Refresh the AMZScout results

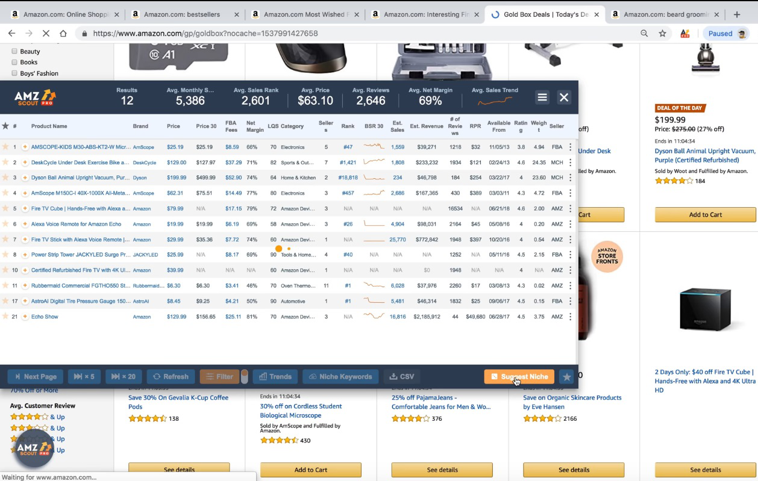[x=171, y=377]
